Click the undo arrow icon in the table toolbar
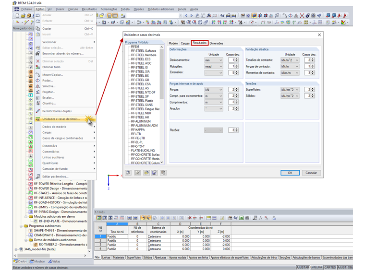 pos(143,218)
